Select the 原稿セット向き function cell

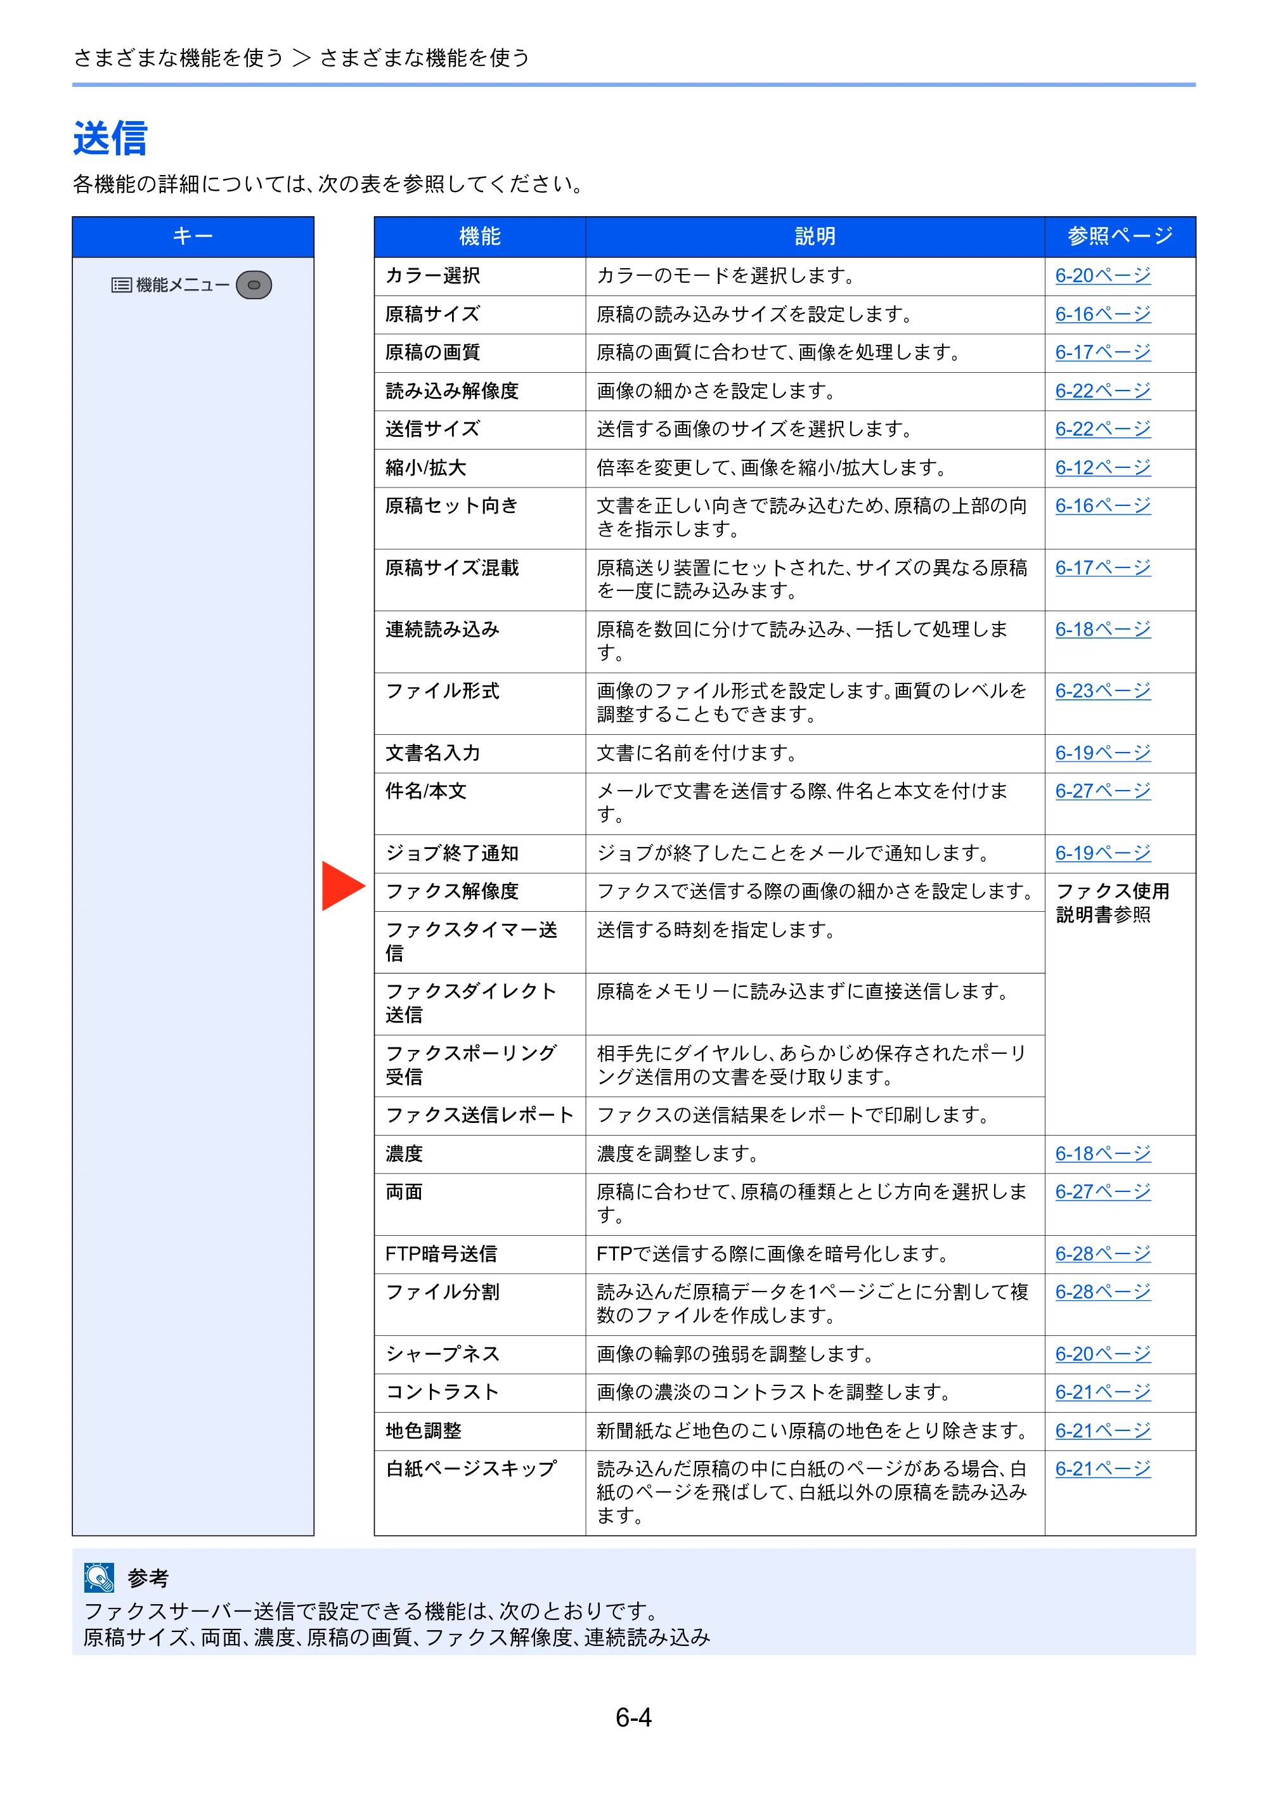[480, 517]
